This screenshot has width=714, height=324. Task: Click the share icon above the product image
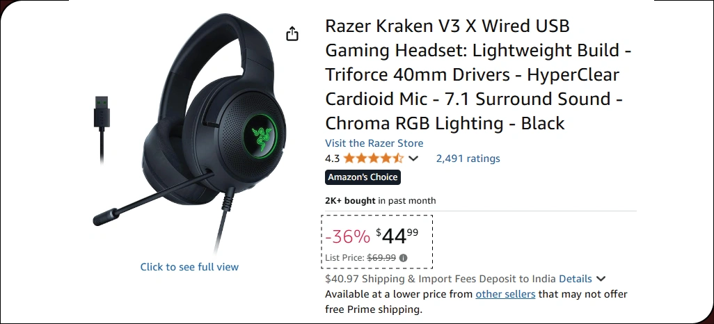292,33
